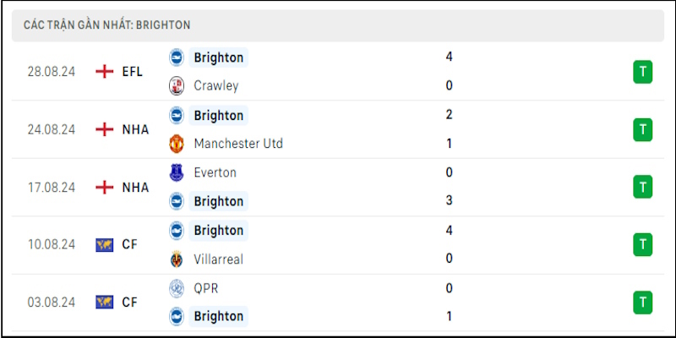This screenshot has height=338, width=676.
Task: Open the Villarreal team link
Action: 218,259
